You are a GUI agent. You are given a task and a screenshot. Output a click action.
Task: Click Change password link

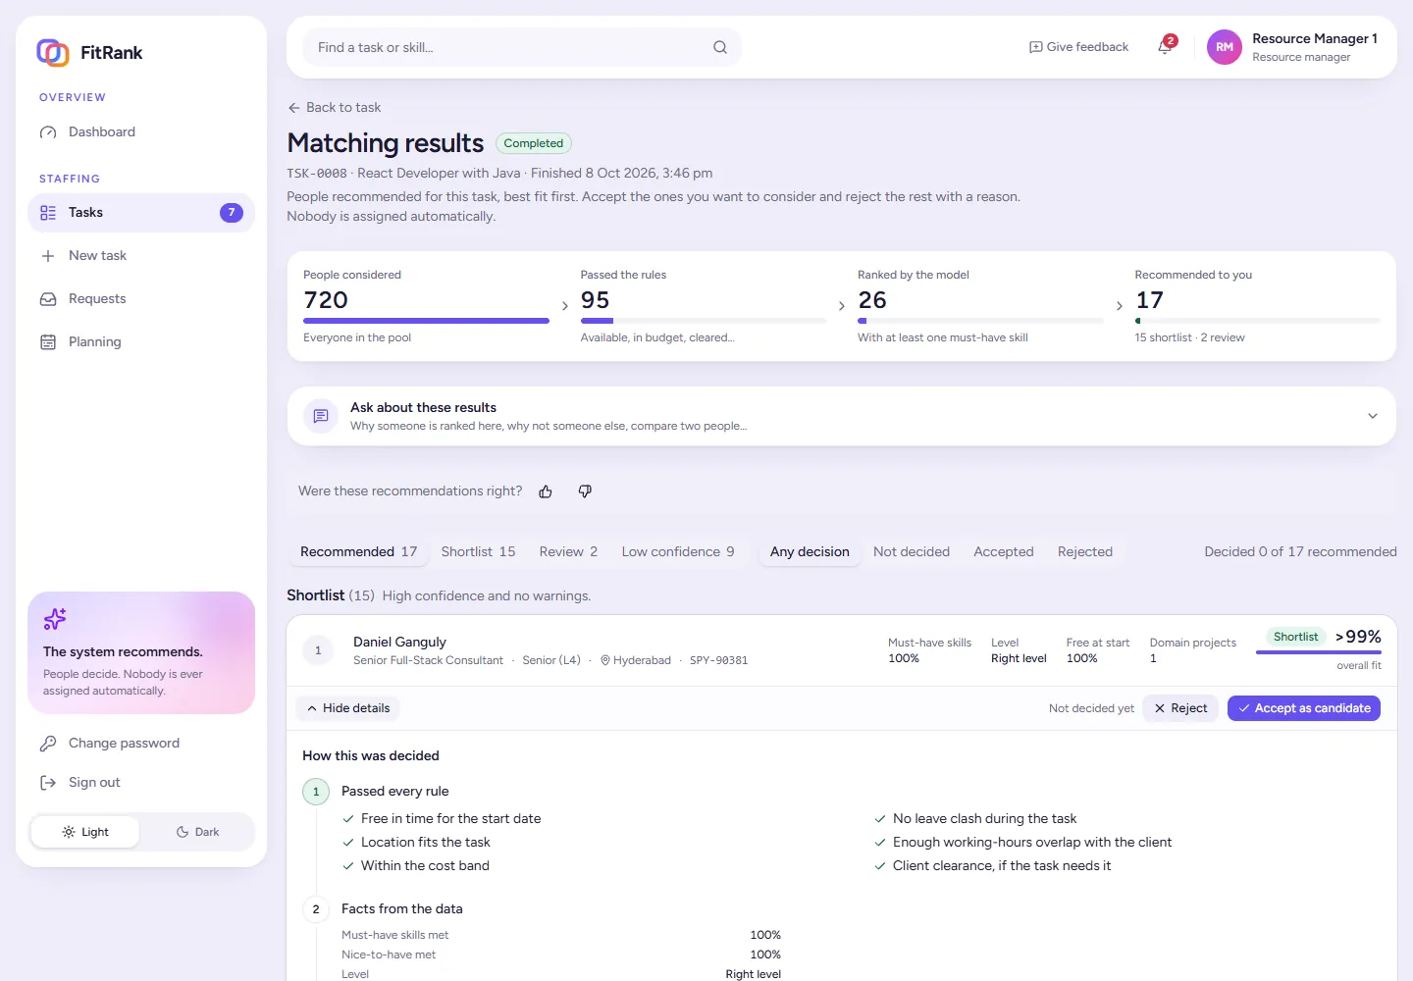(x=141, y=744)
